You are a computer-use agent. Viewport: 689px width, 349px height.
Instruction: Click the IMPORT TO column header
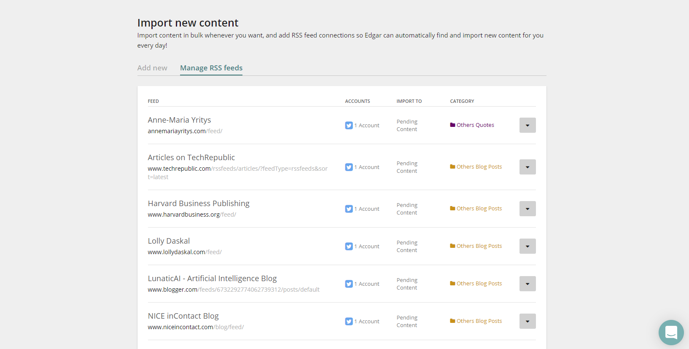[409, 101]
